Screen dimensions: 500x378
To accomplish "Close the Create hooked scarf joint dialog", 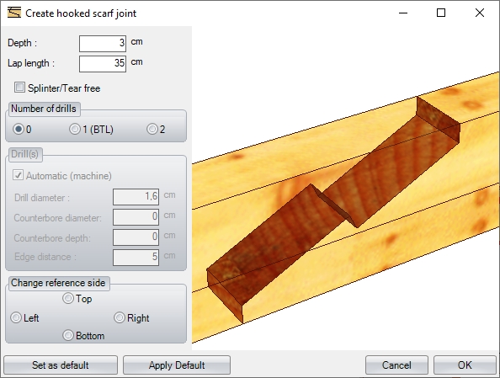I will point(480,13).
